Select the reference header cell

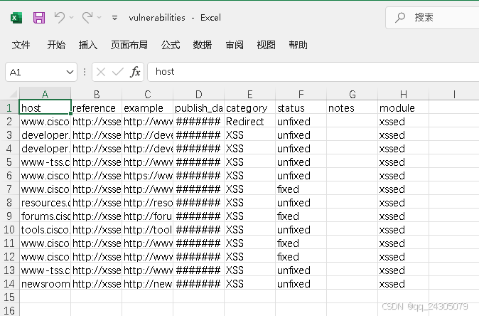[97, 107]
